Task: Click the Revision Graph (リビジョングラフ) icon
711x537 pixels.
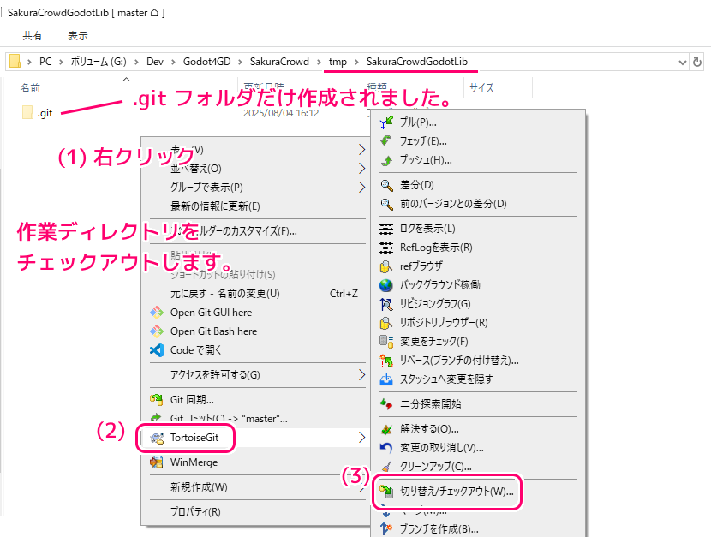Action: pos(386,304)
